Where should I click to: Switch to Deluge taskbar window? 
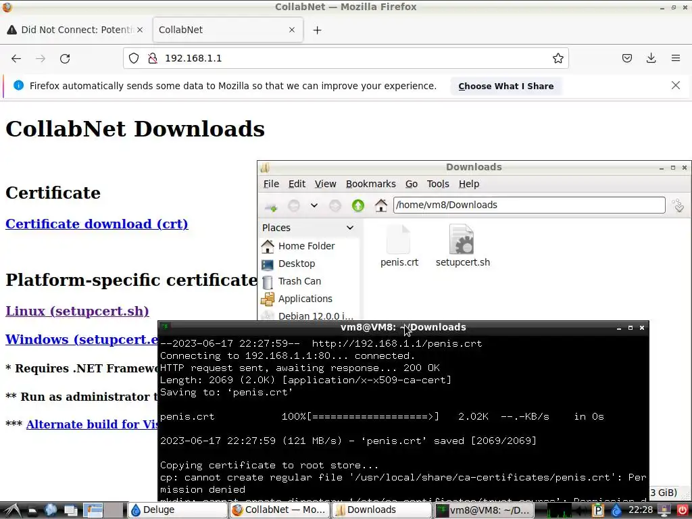click(178, 510)
